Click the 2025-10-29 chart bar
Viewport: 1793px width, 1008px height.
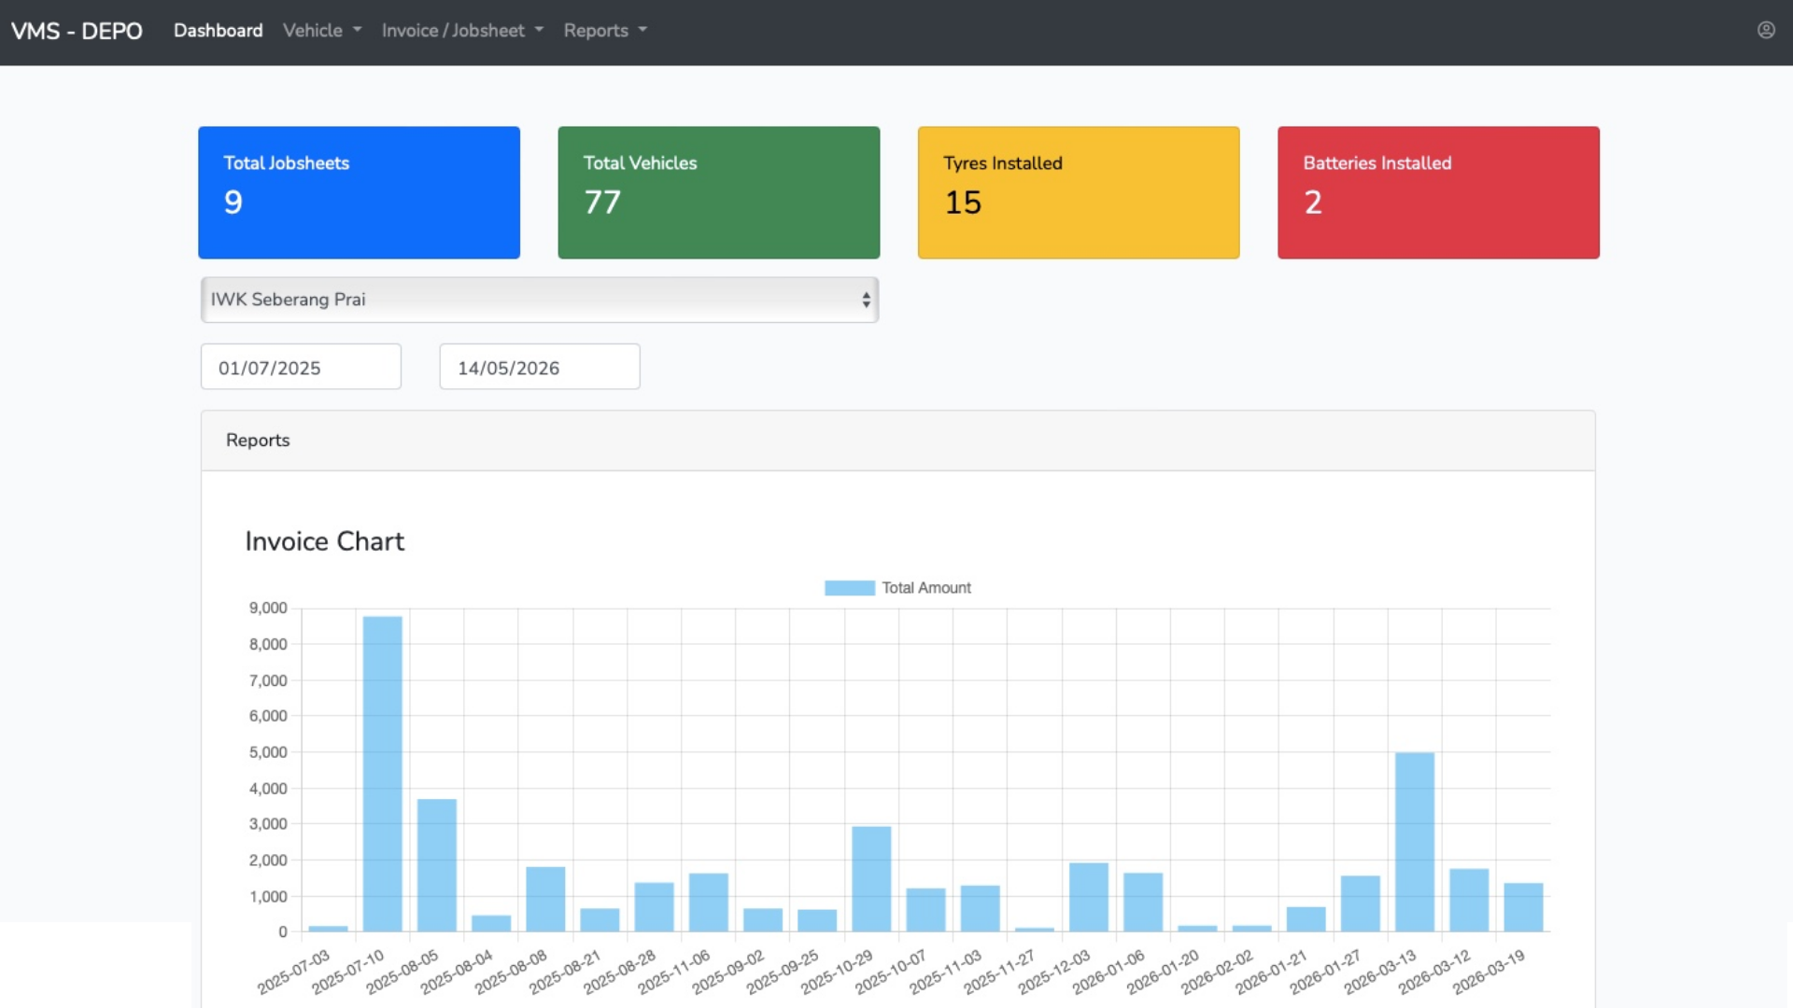(x=871, y=879)
